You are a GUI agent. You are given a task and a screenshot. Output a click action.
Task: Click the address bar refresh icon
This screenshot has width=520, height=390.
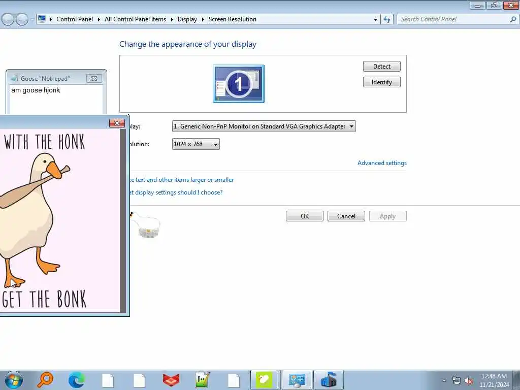click(387, 20)
